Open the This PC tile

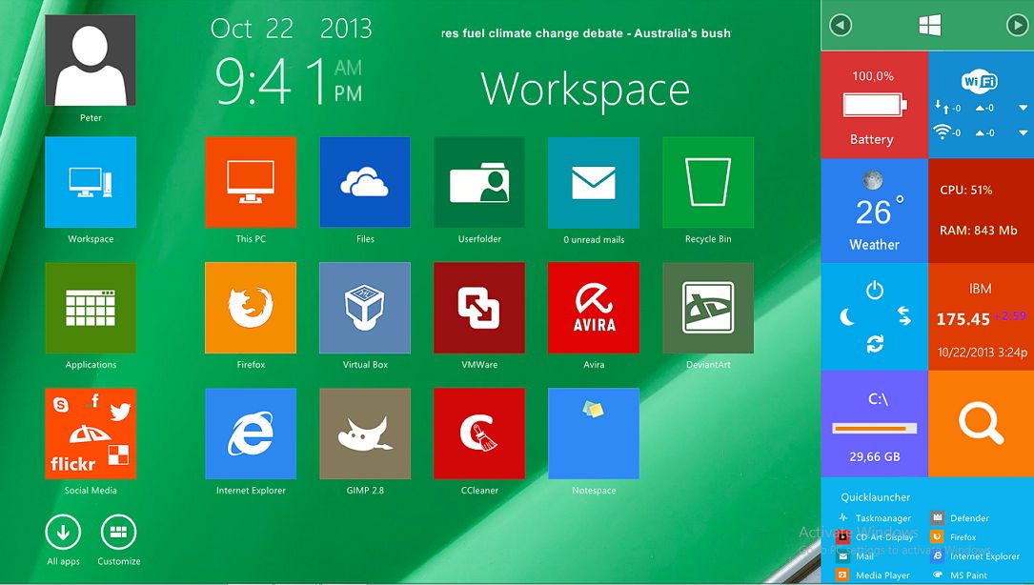click(x=251, y=182)
